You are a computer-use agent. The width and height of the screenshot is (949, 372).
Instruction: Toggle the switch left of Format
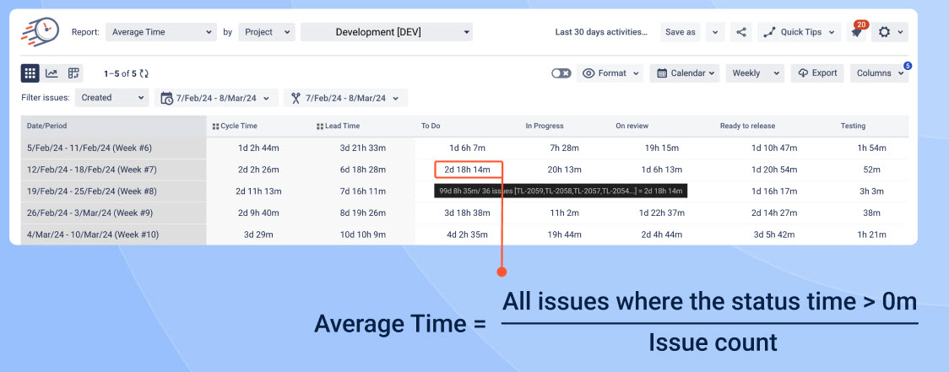pyautogui.click(x=561, y=73)
